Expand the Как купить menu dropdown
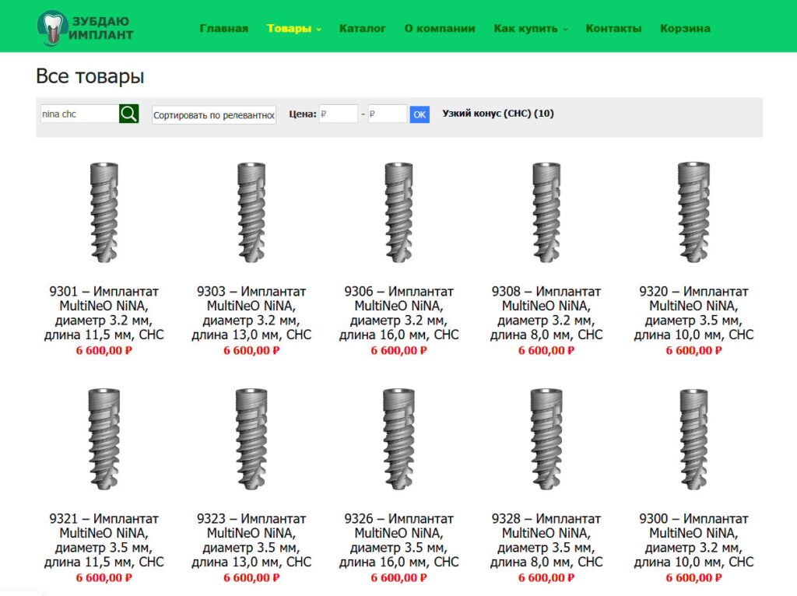Viewport: 797px width, 596px height. (x=530, y=29)
